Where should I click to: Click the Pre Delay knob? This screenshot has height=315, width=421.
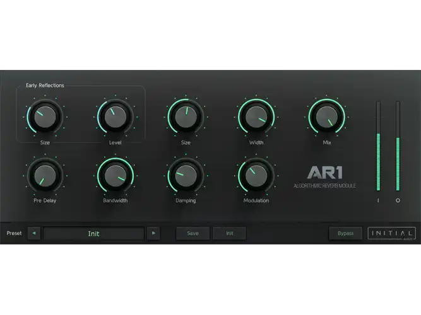(45, 176)
